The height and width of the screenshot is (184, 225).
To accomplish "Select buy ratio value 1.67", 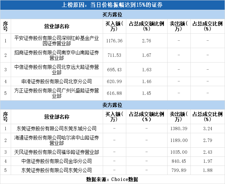I will [x=146, y=55].
